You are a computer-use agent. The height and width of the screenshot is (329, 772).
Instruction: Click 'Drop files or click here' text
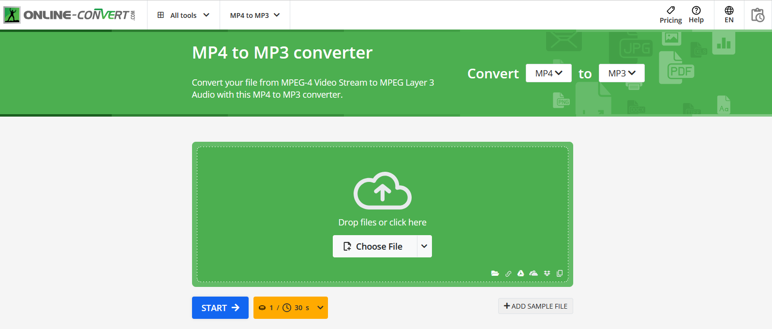(383, 223)
